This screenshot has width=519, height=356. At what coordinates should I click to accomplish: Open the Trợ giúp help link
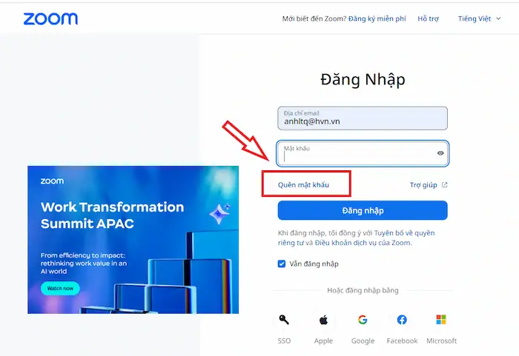tap(424, 185)
